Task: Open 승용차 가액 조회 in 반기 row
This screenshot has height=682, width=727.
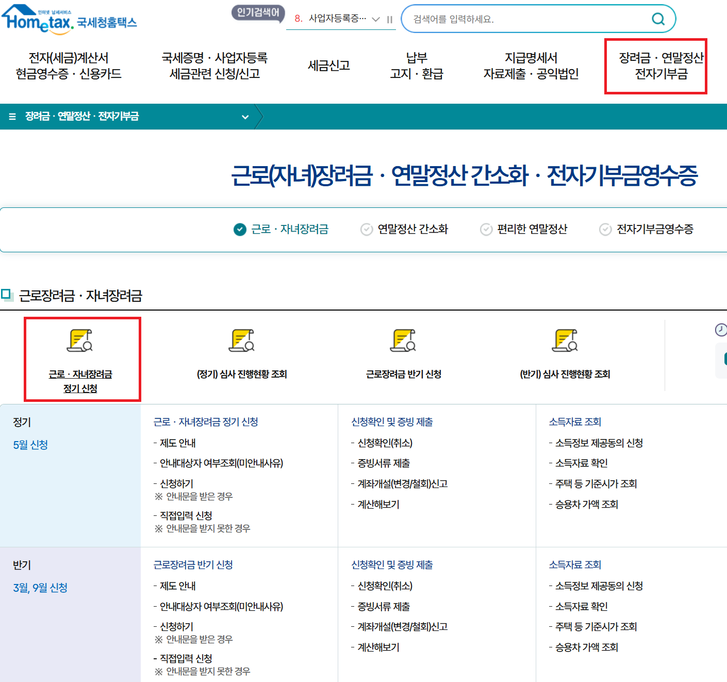Action: pyautogui.click(x=587, y=647)
